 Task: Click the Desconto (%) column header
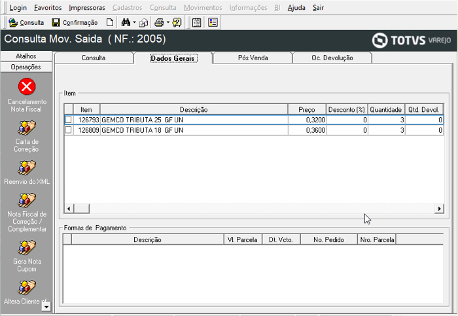click(x=347, y=109)
